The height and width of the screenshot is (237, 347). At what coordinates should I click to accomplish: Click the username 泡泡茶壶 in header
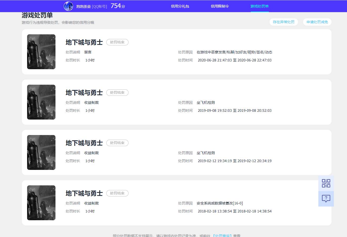83,6
